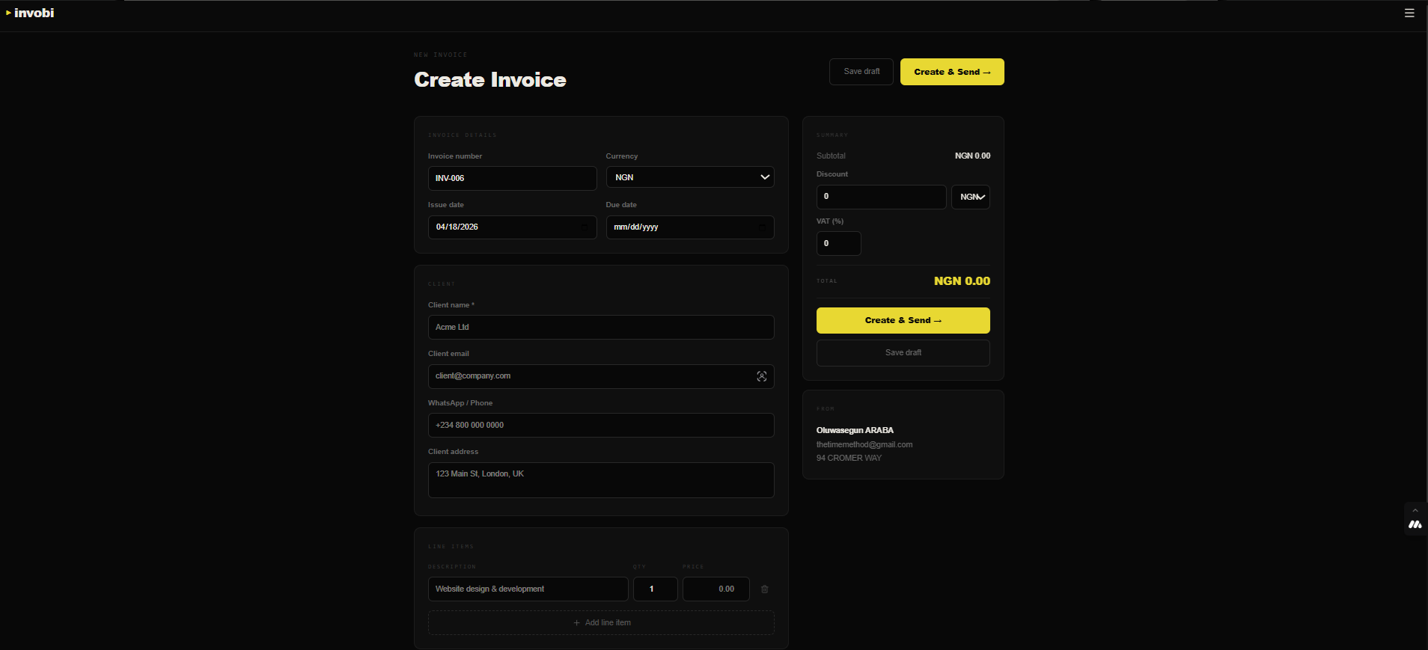Click the invobi logo
Viewport: 1428px width, 650px height.
pyautogui.click(x=31, y=13)
